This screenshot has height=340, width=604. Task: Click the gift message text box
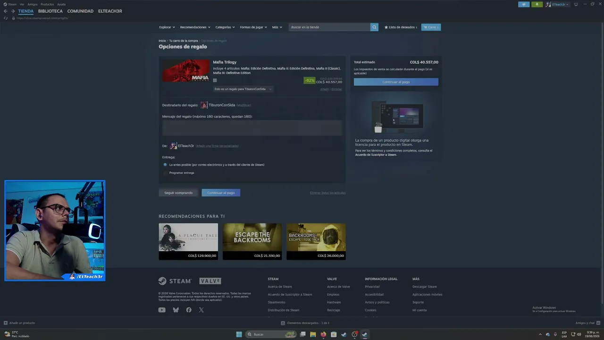point(252,128)
